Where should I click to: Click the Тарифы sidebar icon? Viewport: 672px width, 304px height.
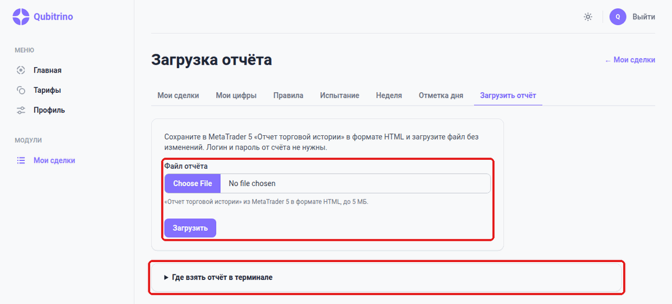[x=21, y=90]
